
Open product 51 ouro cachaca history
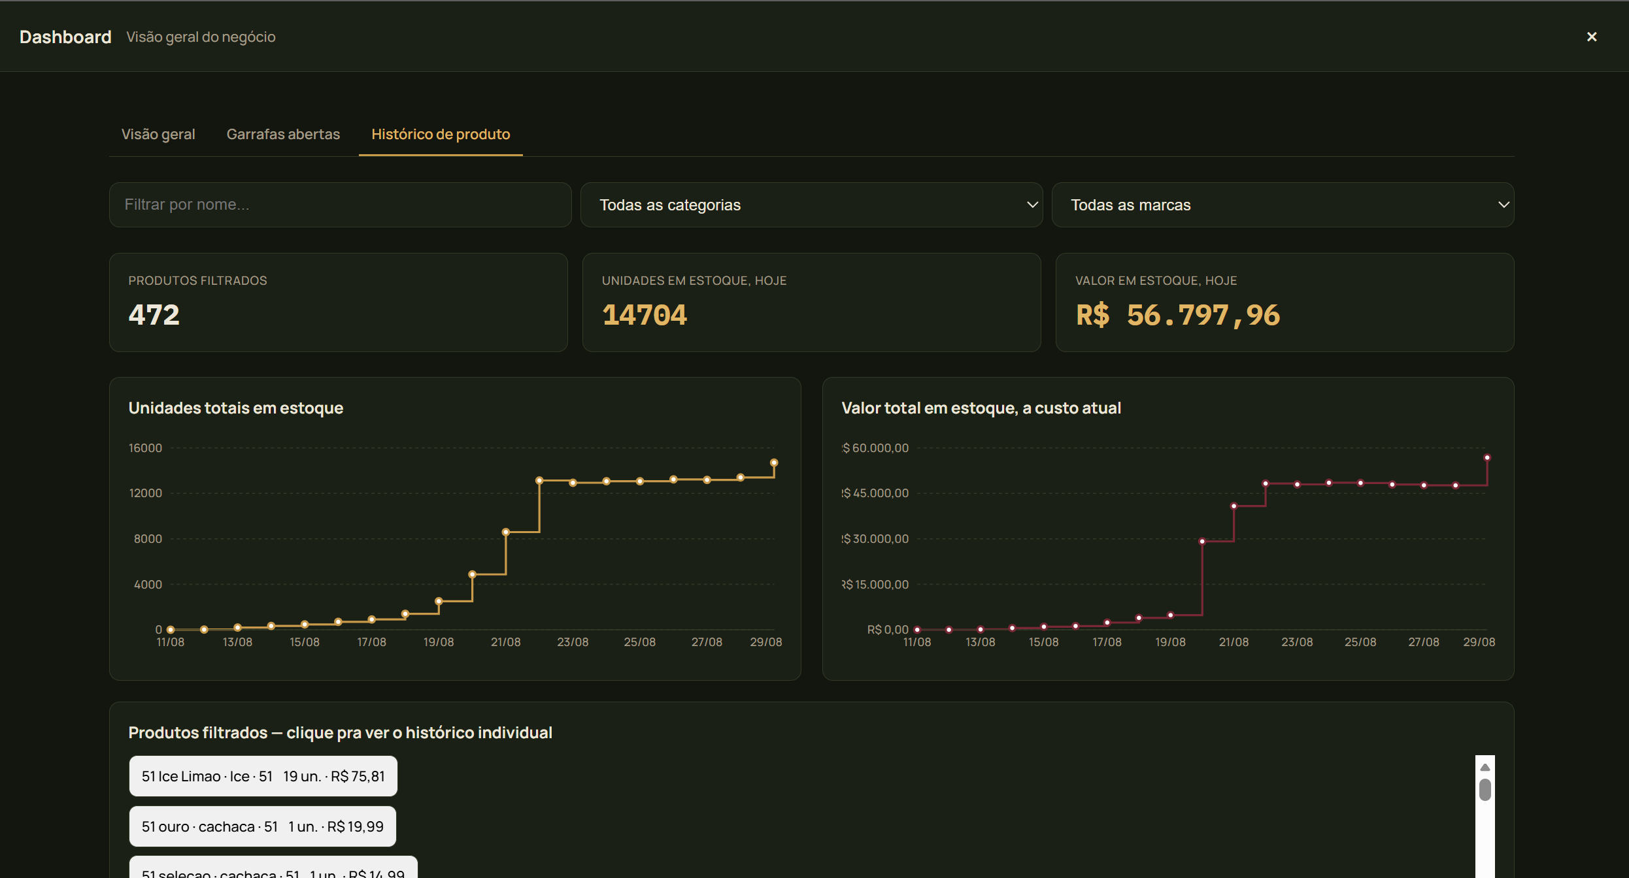(x=263, y=826)
